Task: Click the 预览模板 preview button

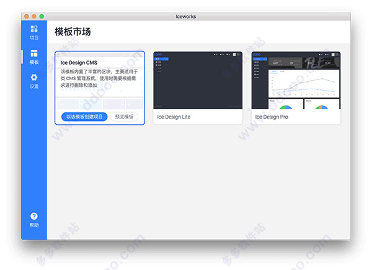Action: [x=124, y=117]
